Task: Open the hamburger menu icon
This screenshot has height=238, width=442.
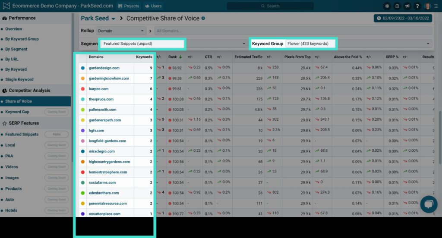Action: pos(436,6)
